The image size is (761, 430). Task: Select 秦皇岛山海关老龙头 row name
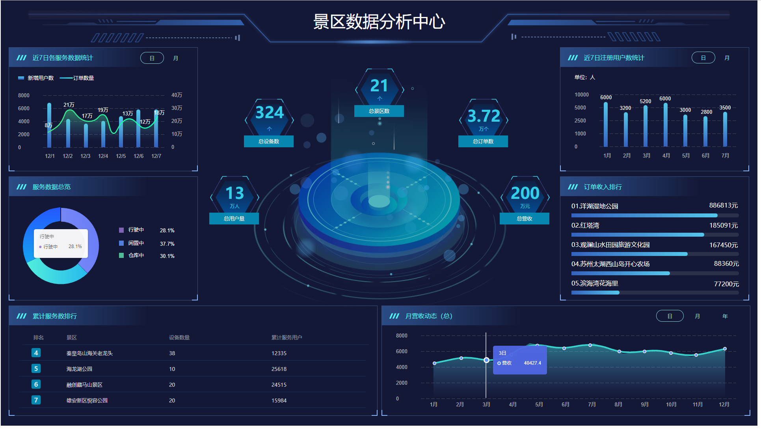click(89, 354)
